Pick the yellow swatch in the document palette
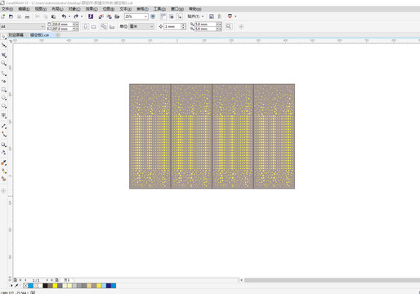This screenshot has width=420, height=294. coord(55,286)
